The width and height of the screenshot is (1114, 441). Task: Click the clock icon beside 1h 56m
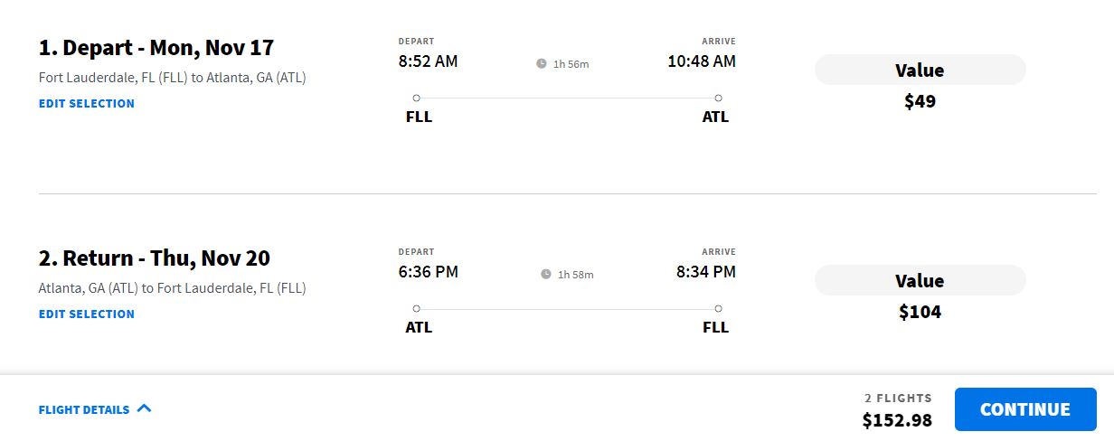pyautogui.click(x=542, y=64)
